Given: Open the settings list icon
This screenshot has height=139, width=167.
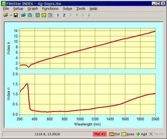Looking at the screenshot, I should pos(50,15).
